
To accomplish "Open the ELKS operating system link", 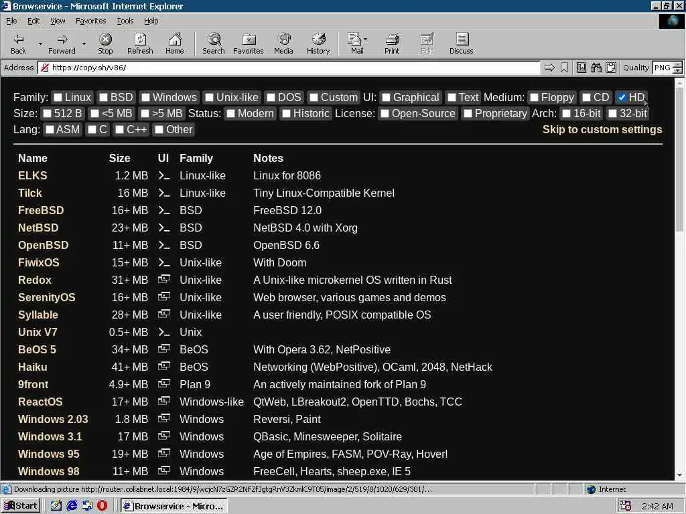I will [x=32, y=176].
